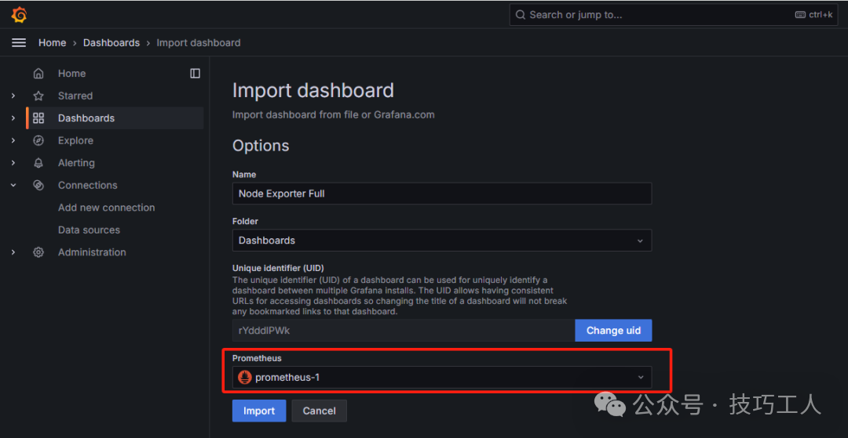Cancel the dashboard import
Screen dimensions: 848x438
[319, 411]
